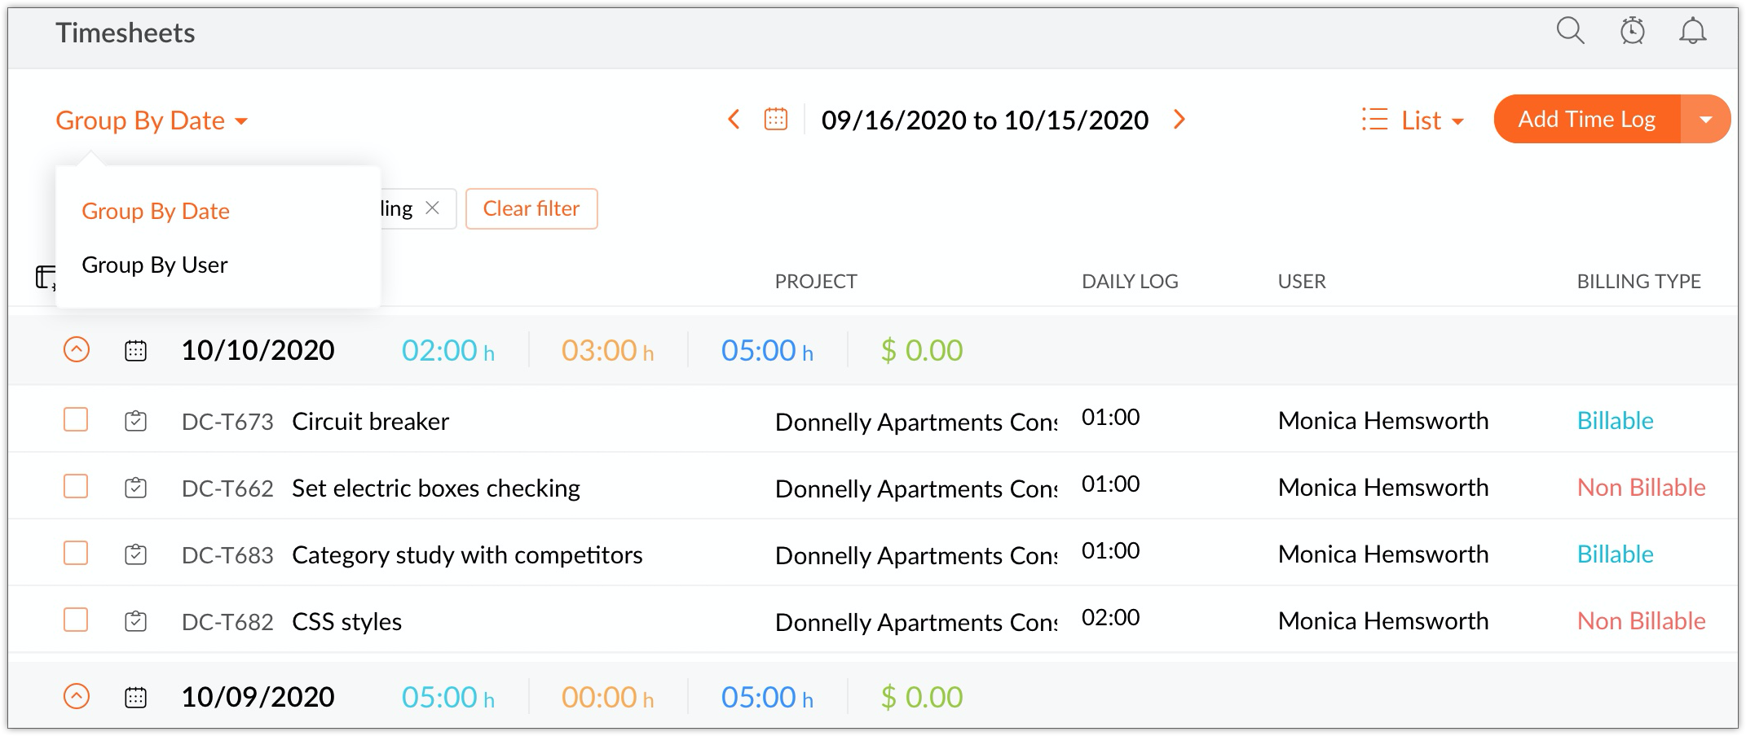Open the List view dropdown

(x=1413, y=120)
